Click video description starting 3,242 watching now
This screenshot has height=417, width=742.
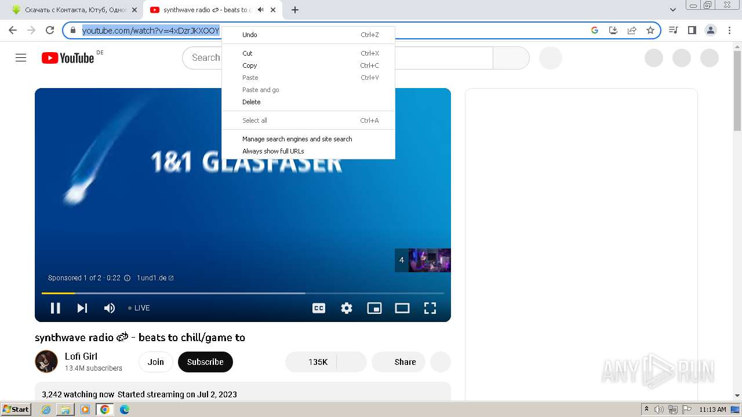click(x=243, y=392)
